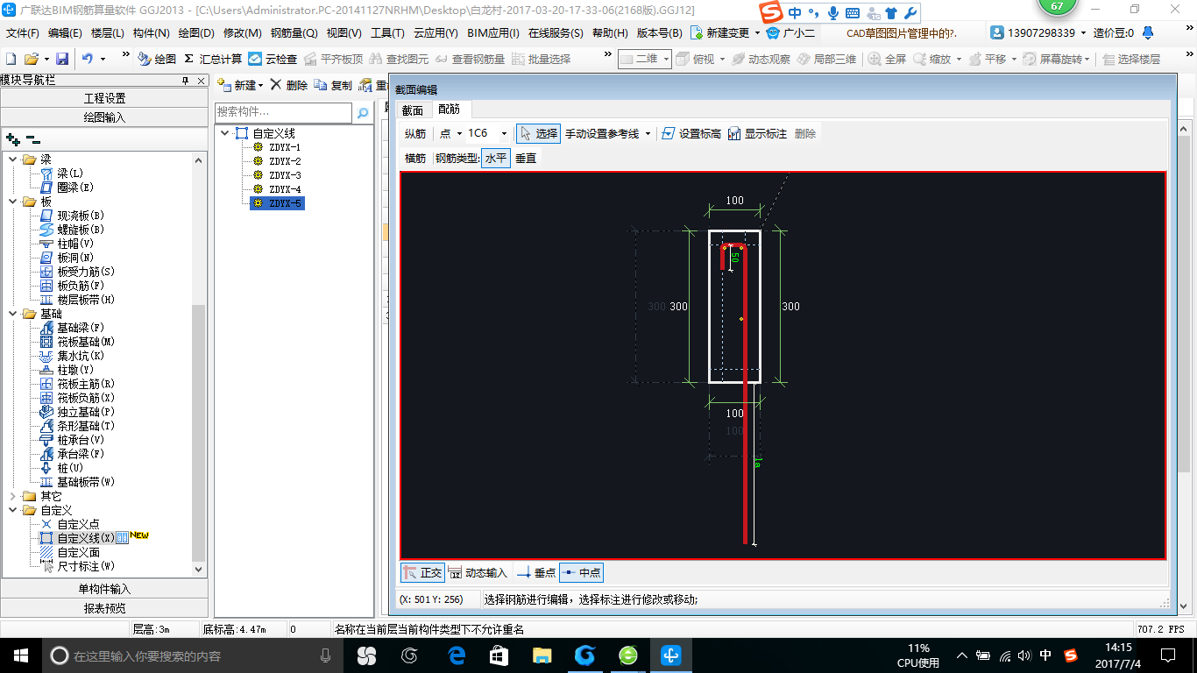The image size is (1197, 673).
Task: Save the project with floppy icon
Action: click(62, 59)
